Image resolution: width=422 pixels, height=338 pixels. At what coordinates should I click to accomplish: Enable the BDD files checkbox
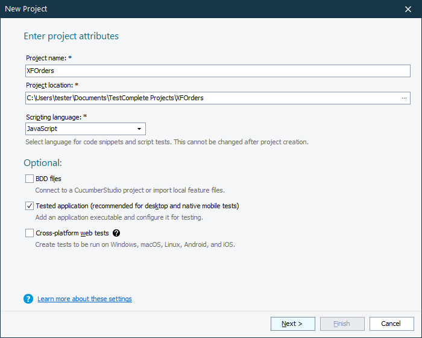[30, 179]
